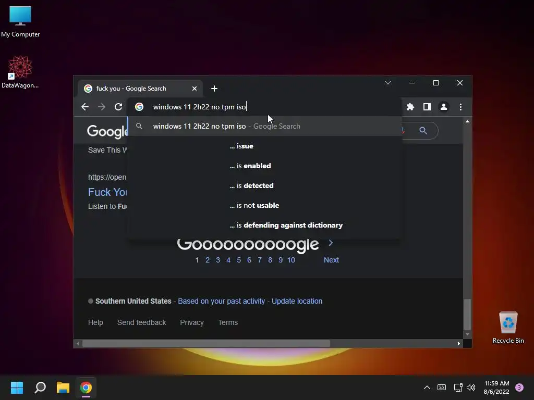The width and height of the screenshot is (534, 400).
Task: Go back with Chrome's back arrow
Action: 85,107
